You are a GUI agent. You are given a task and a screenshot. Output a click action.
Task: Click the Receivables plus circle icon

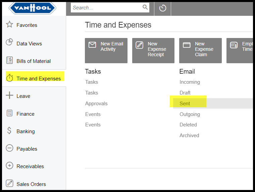(x=9, y=166)
